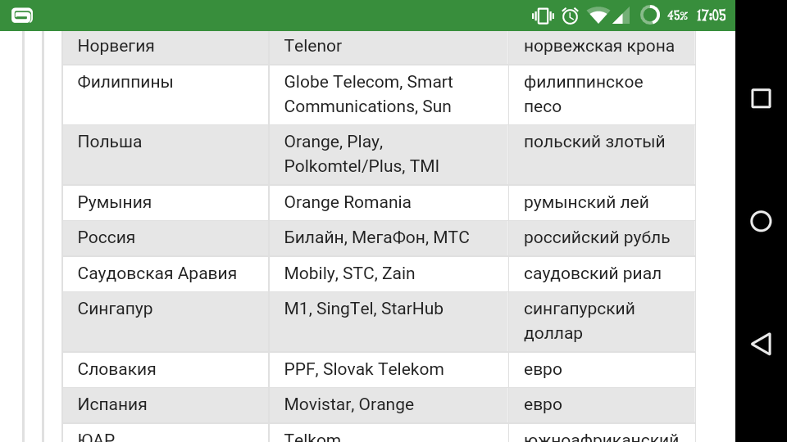Select the Норвегия country cell
The width and height of the screenshot is (787, 442).
pyautogui.click(x=166, y=47)
